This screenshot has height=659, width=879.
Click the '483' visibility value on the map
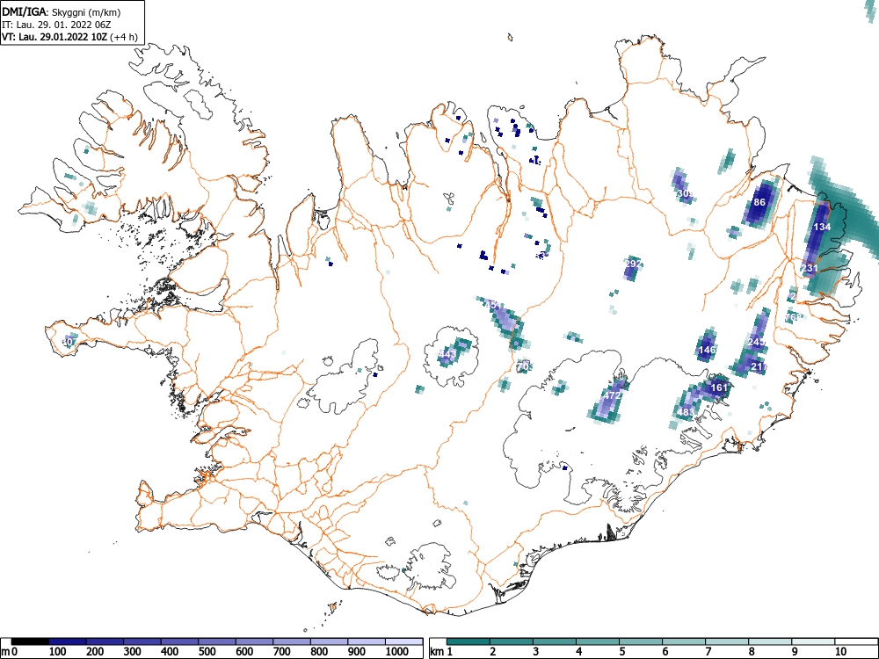click(686, 412)
